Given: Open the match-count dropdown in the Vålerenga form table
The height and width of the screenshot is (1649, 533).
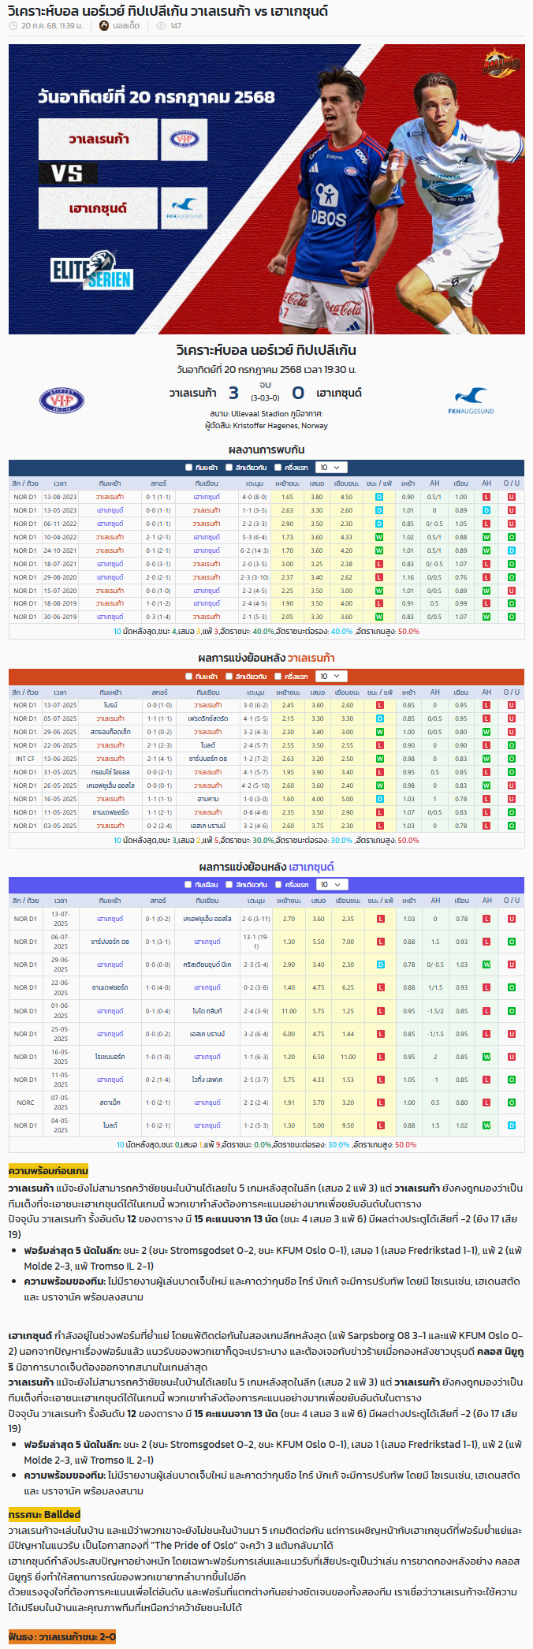Looking at the screenshot, I should pyautogui.click(x=330, y=677).
